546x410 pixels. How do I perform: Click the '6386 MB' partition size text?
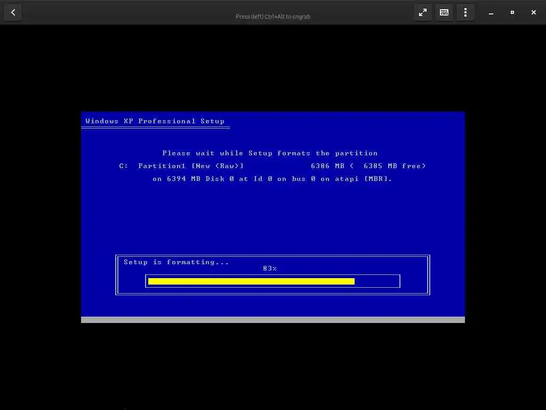pyautogui.click(x=328, y=166)
